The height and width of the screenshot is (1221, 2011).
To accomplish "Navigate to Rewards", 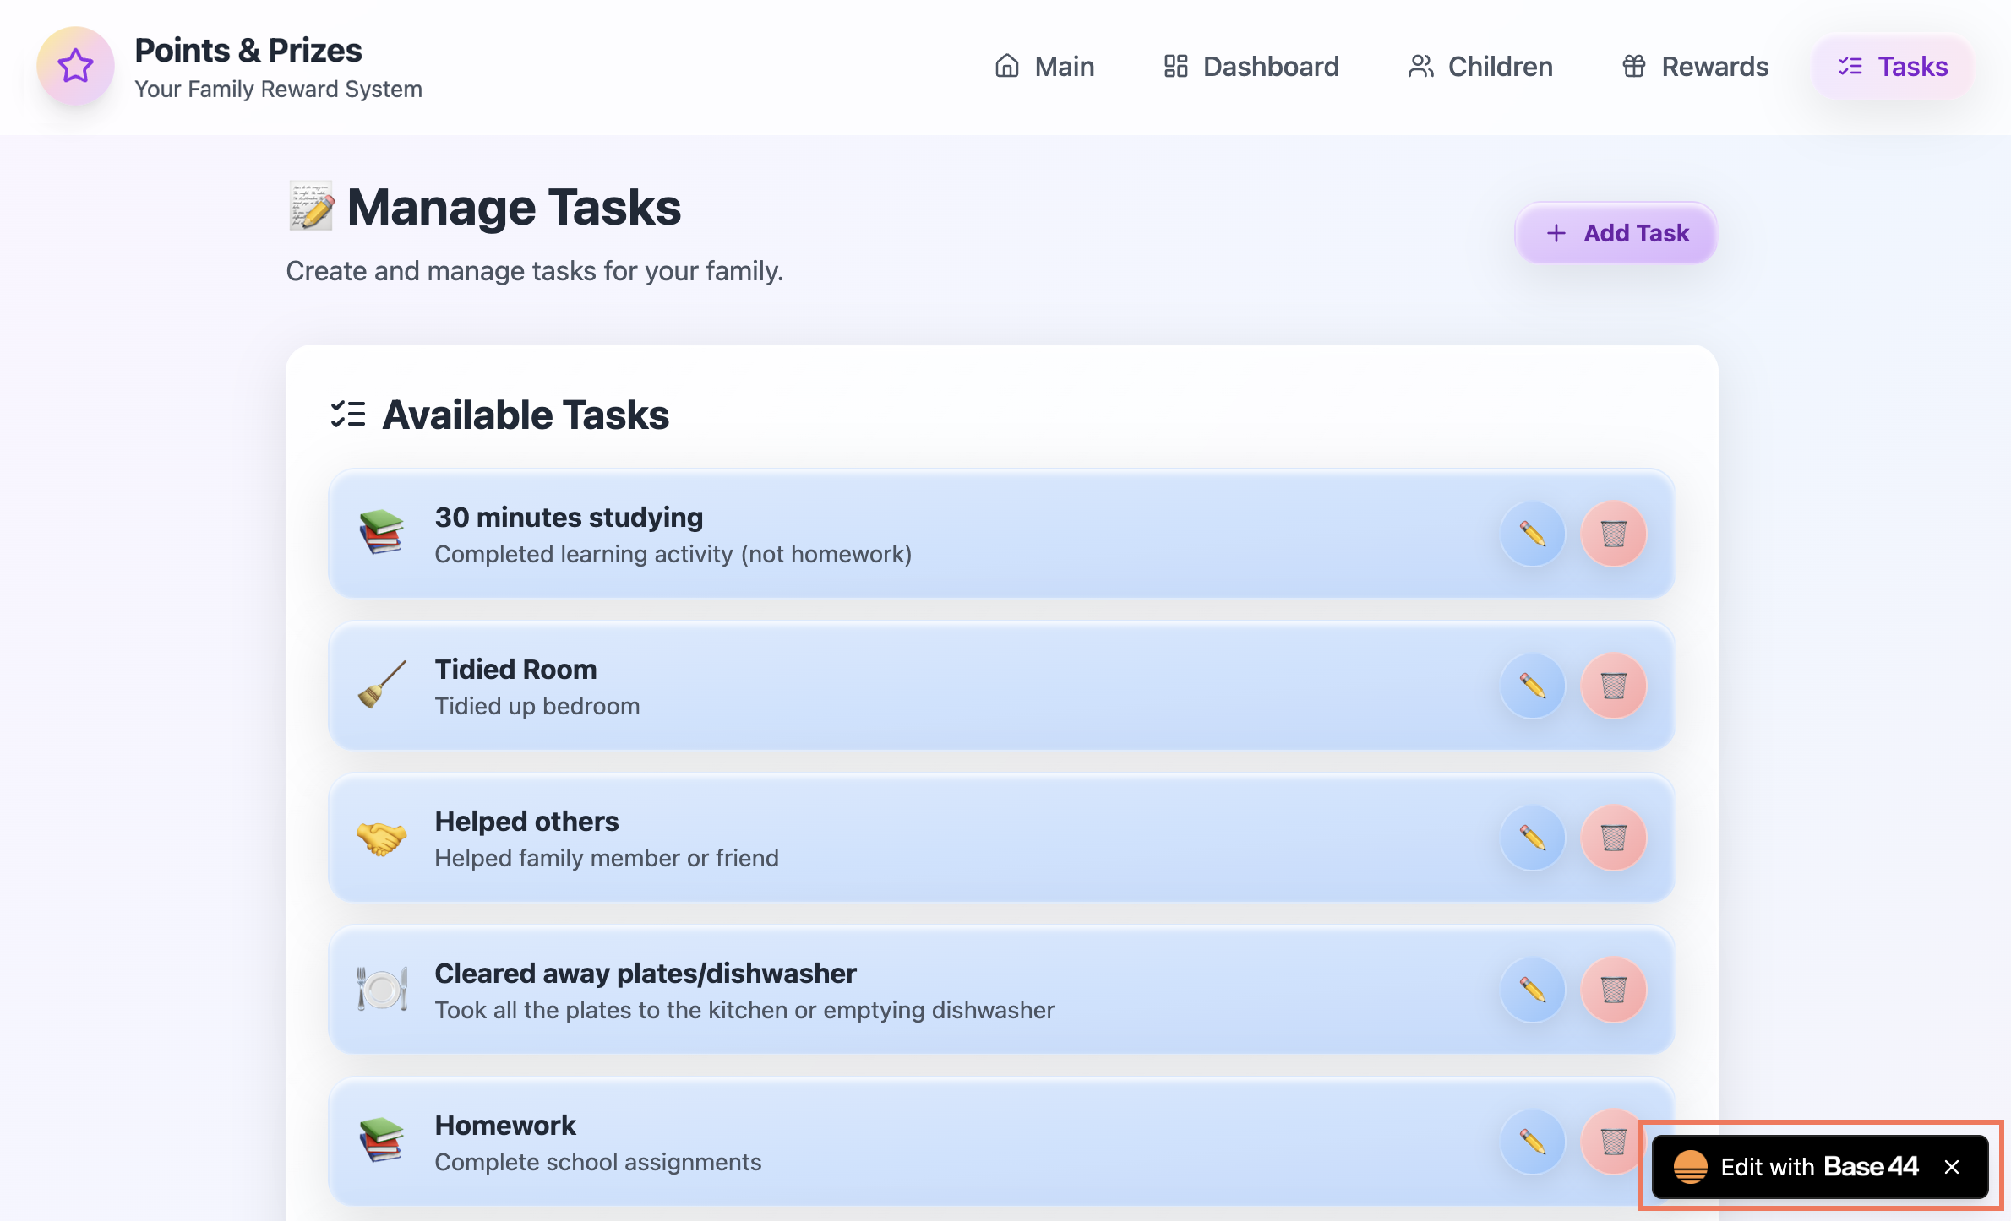I will (x=1695, y=66).
